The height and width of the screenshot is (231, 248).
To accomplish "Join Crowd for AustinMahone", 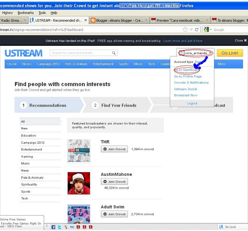I will coord(114,181).
